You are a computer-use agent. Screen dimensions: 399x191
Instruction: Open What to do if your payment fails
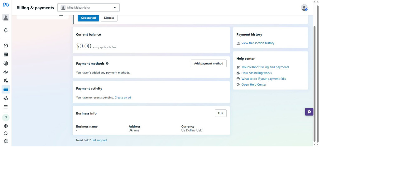point(264,79)
